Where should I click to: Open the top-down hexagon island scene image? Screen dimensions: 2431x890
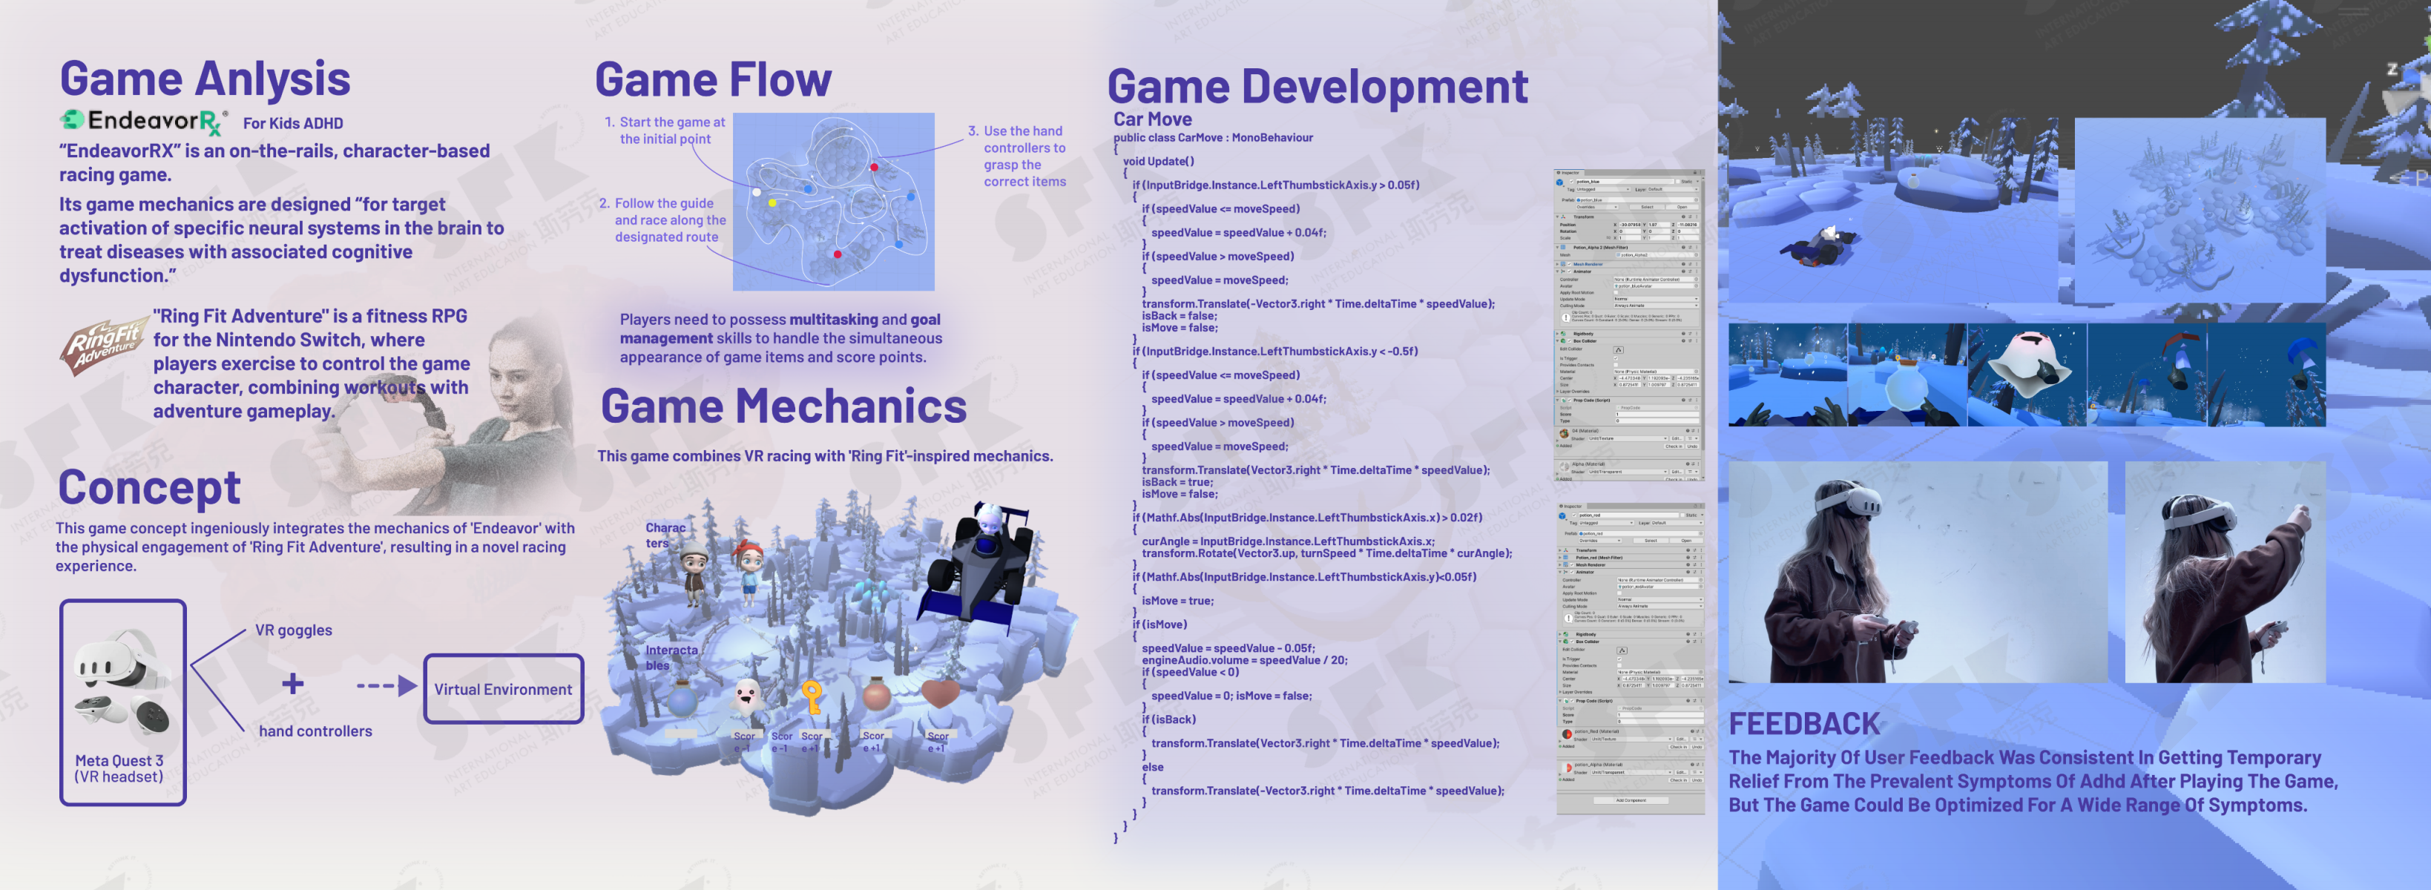pyautogui.click(x=2199, y=210)
